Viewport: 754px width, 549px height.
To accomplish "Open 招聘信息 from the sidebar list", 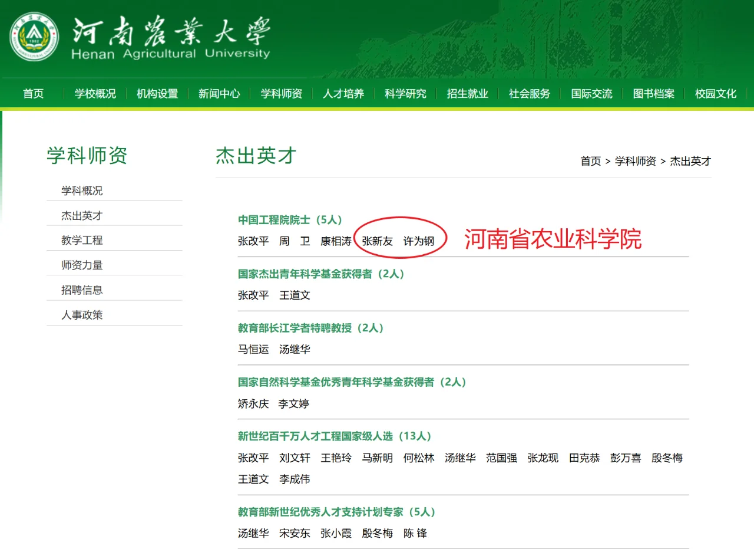I will pyautogui.click(x=82, y=290).
